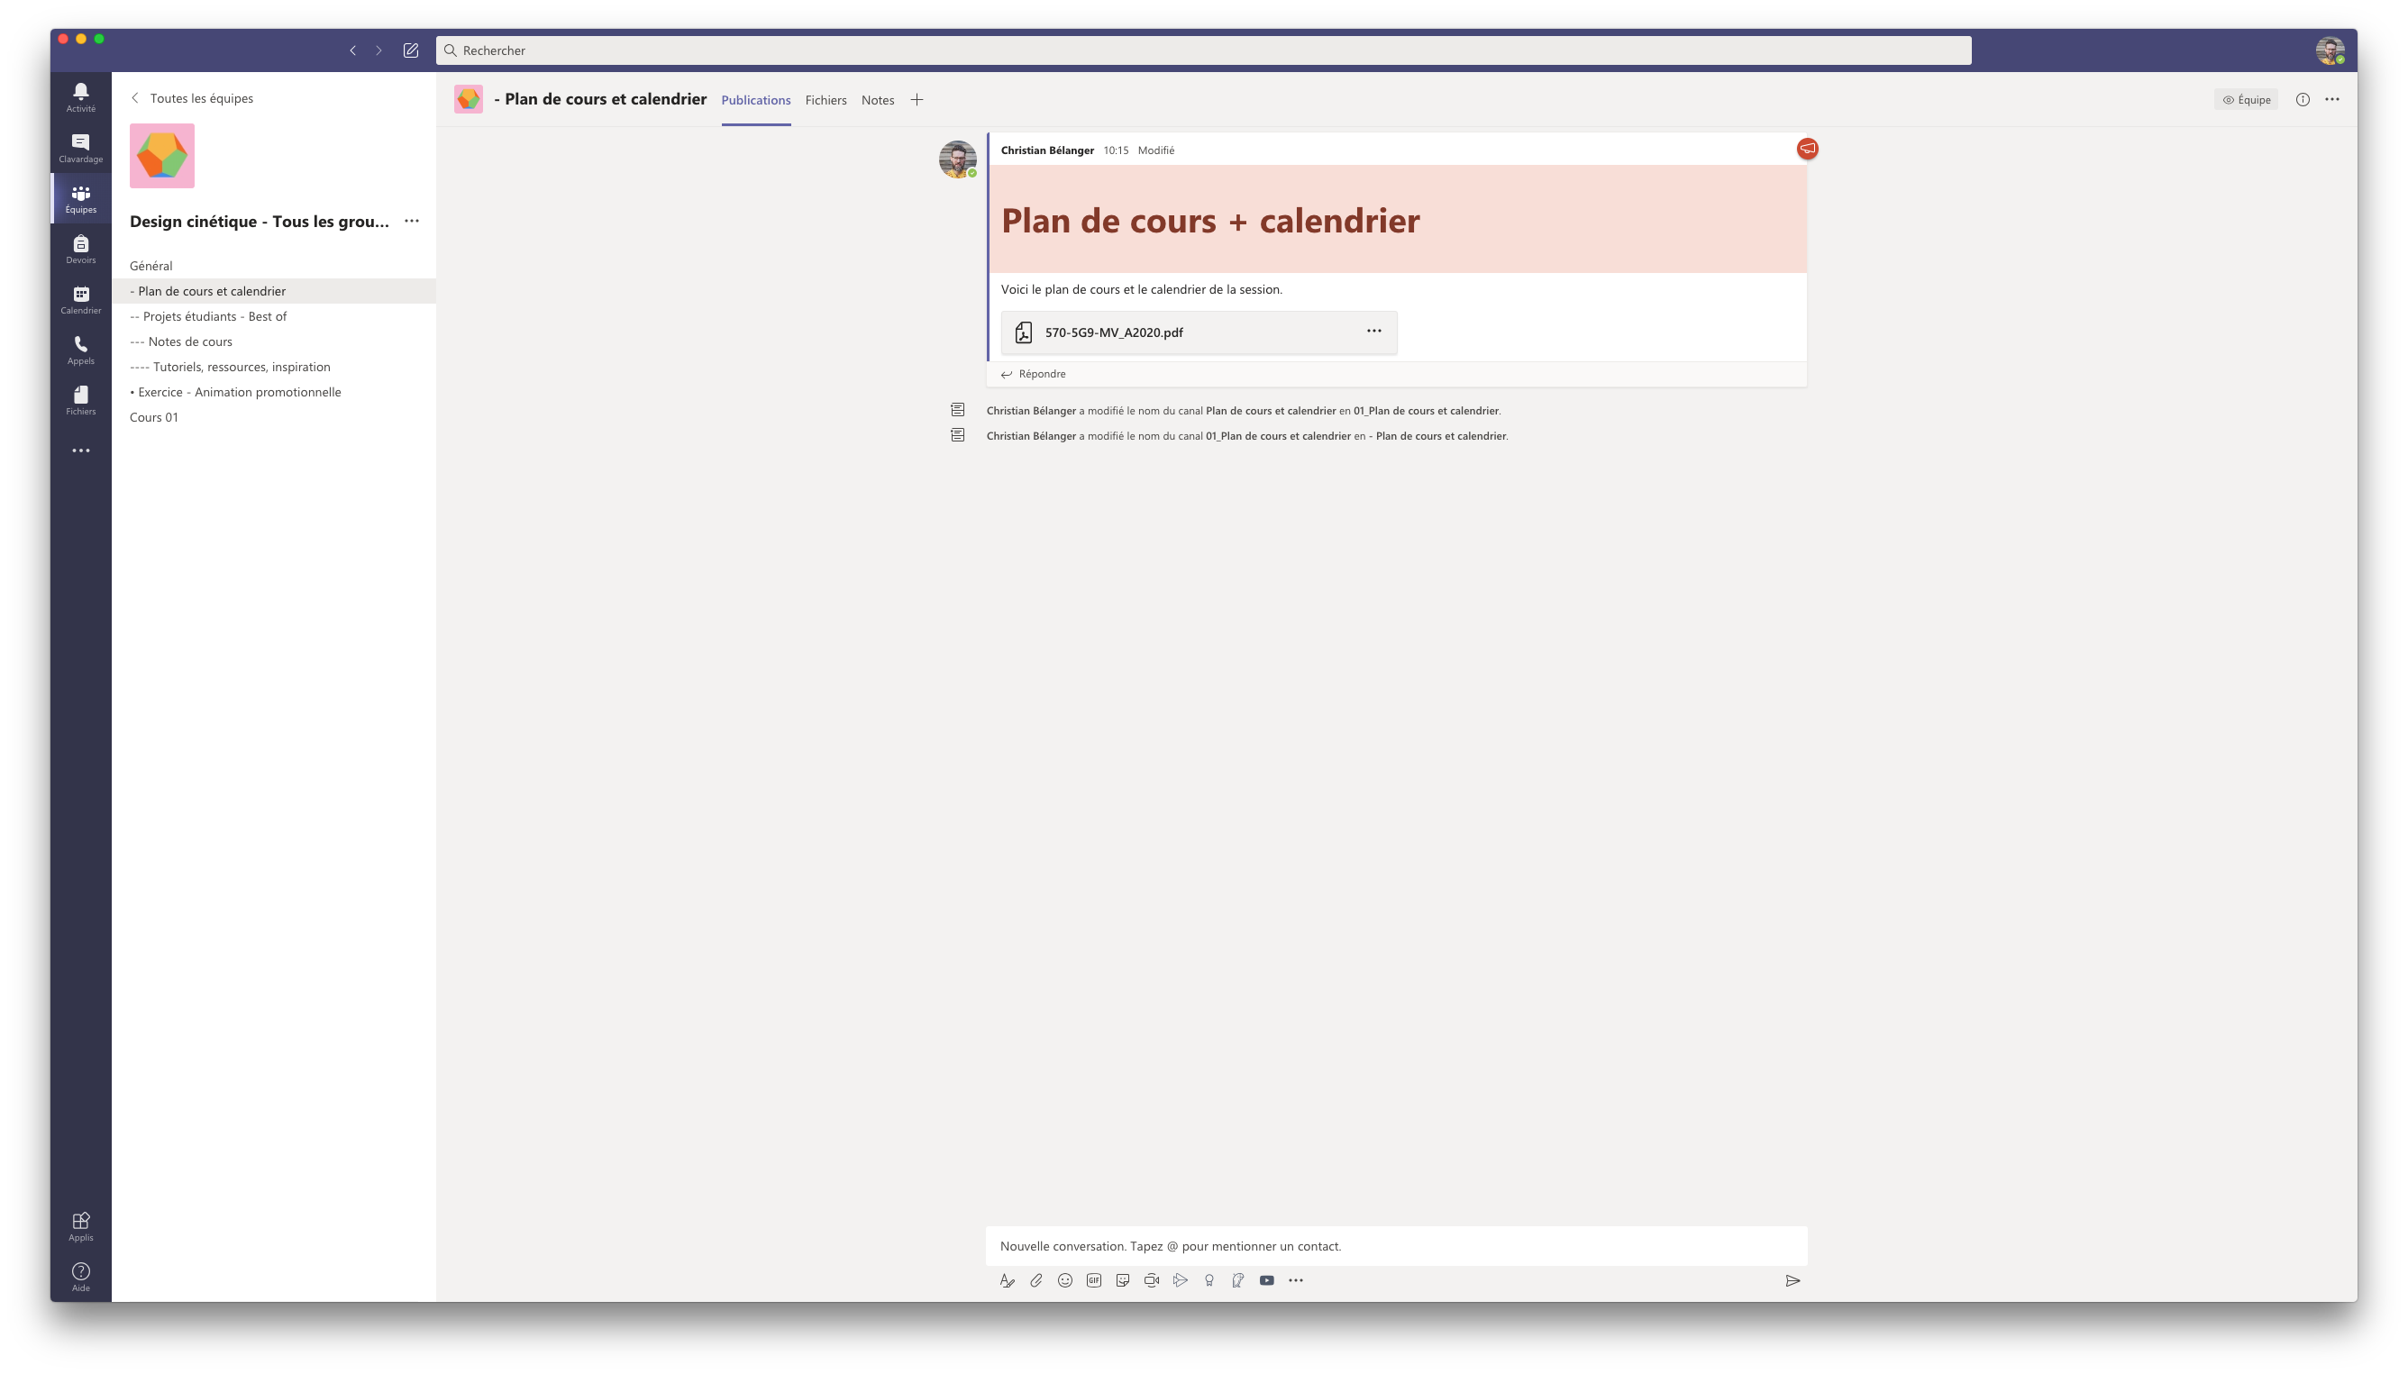Open the Devoirs section
The height and width of the screenshot is (1374, 2408).
[80, 248]
